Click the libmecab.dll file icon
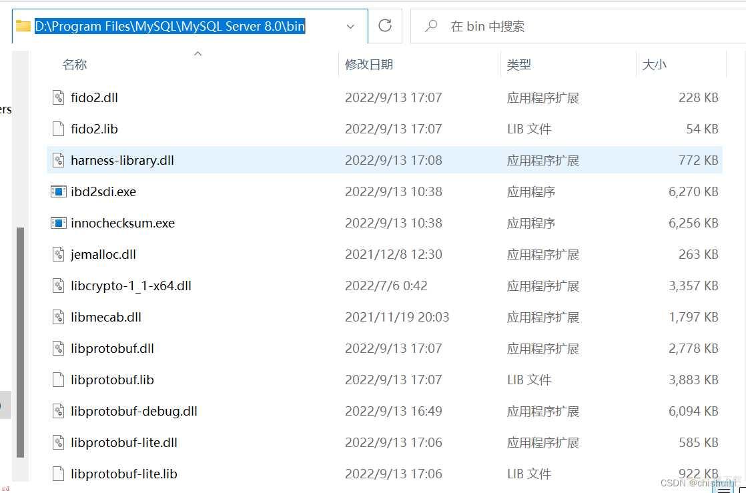 [58, 318]
